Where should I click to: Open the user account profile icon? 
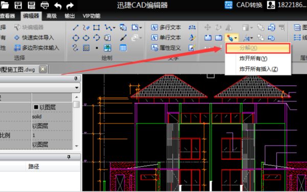(271, 5)
